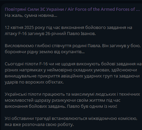Click the paragraph starting 'Українські пілоти працюють'

click(72, 100)
